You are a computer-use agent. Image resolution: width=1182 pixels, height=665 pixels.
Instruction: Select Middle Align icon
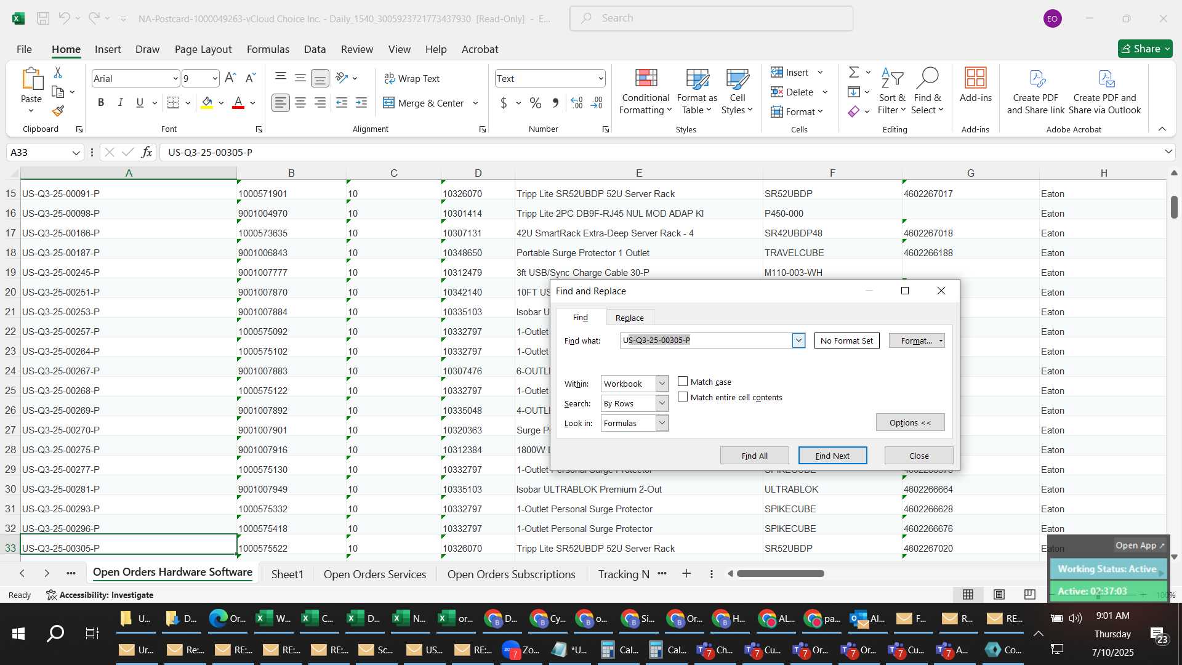point(300,78)
